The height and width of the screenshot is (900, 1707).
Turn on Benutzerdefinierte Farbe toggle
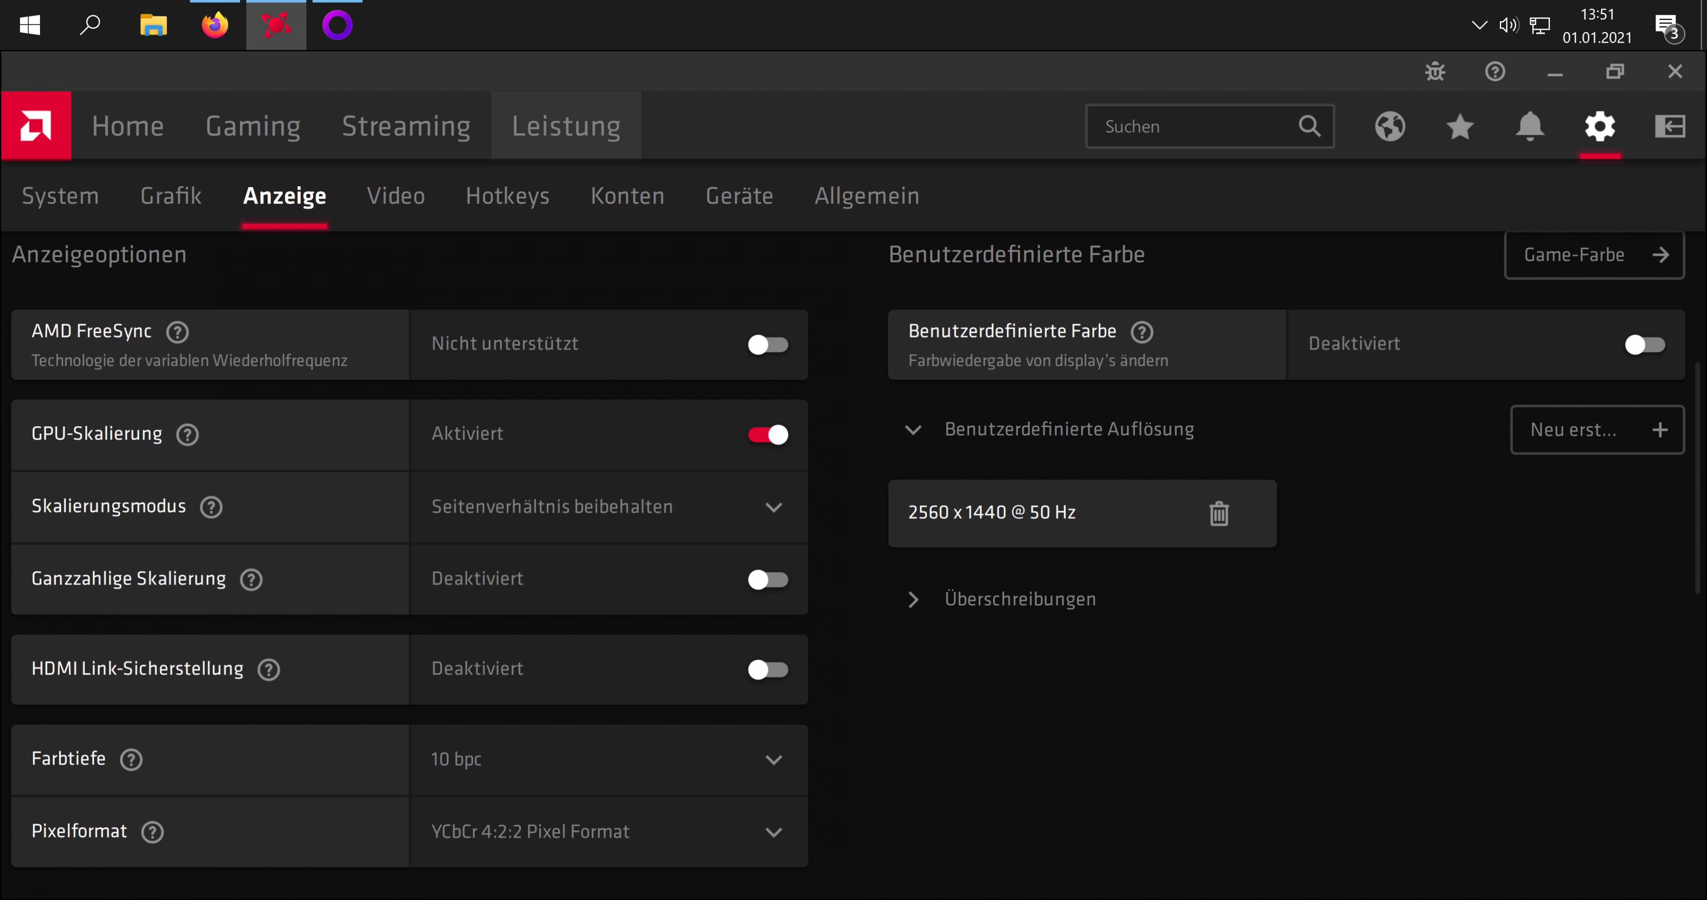(x=1645, y=344)
